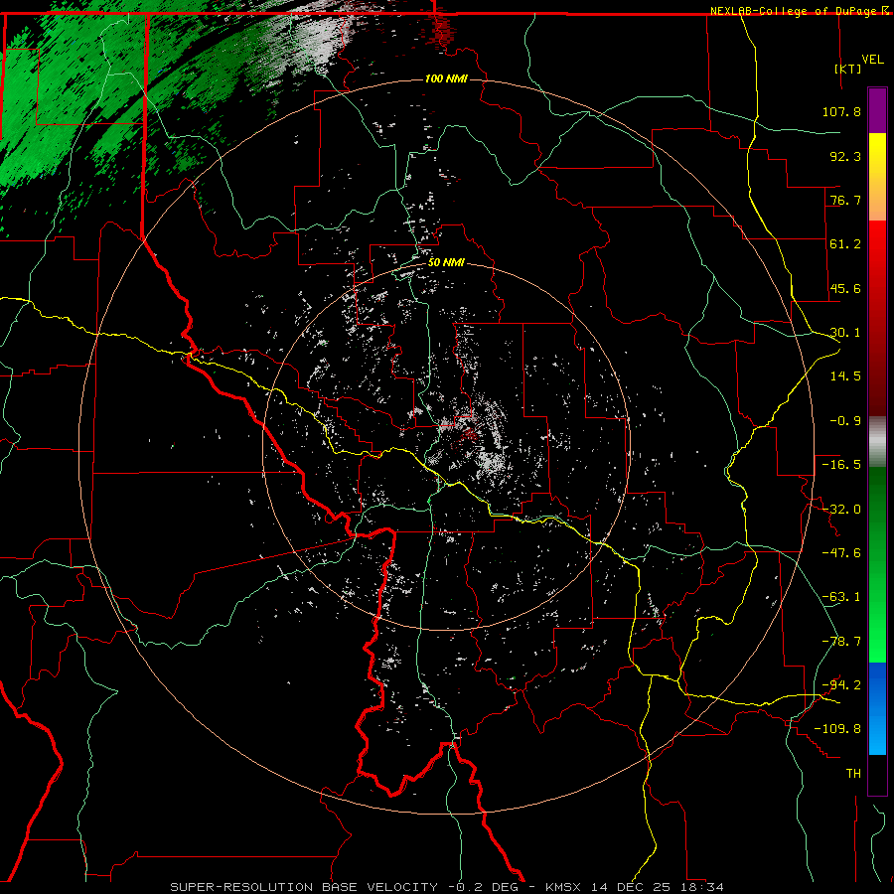Click the 45.6 legend value
894x894 pixels.
click(845, 288)
